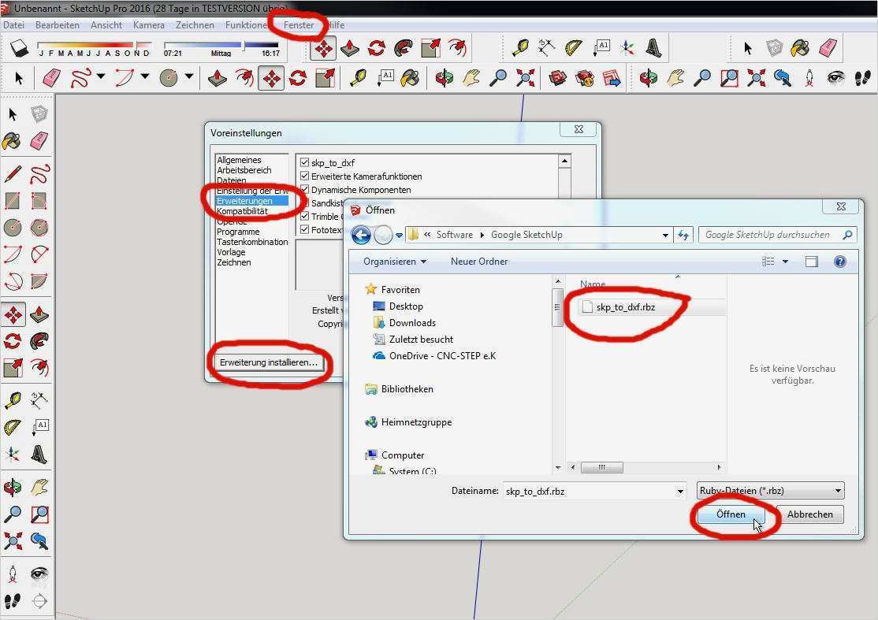The width and height of the screenshot is (878, 620).
Task: Open Freehand tool dropdown arrow
Action: (101, 76)
